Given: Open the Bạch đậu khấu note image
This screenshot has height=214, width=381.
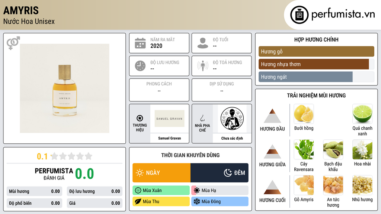Looking at the screenshot, I should [x=333, y=149].
